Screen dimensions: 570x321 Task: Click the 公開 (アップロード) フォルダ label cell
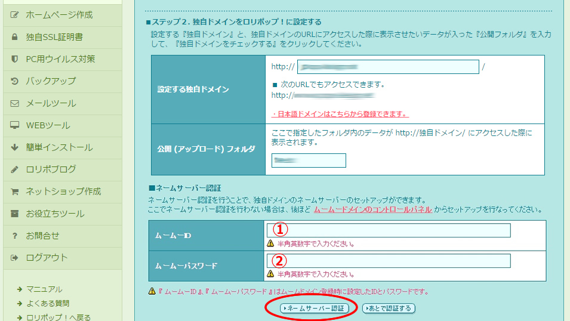tap(208, 149)
